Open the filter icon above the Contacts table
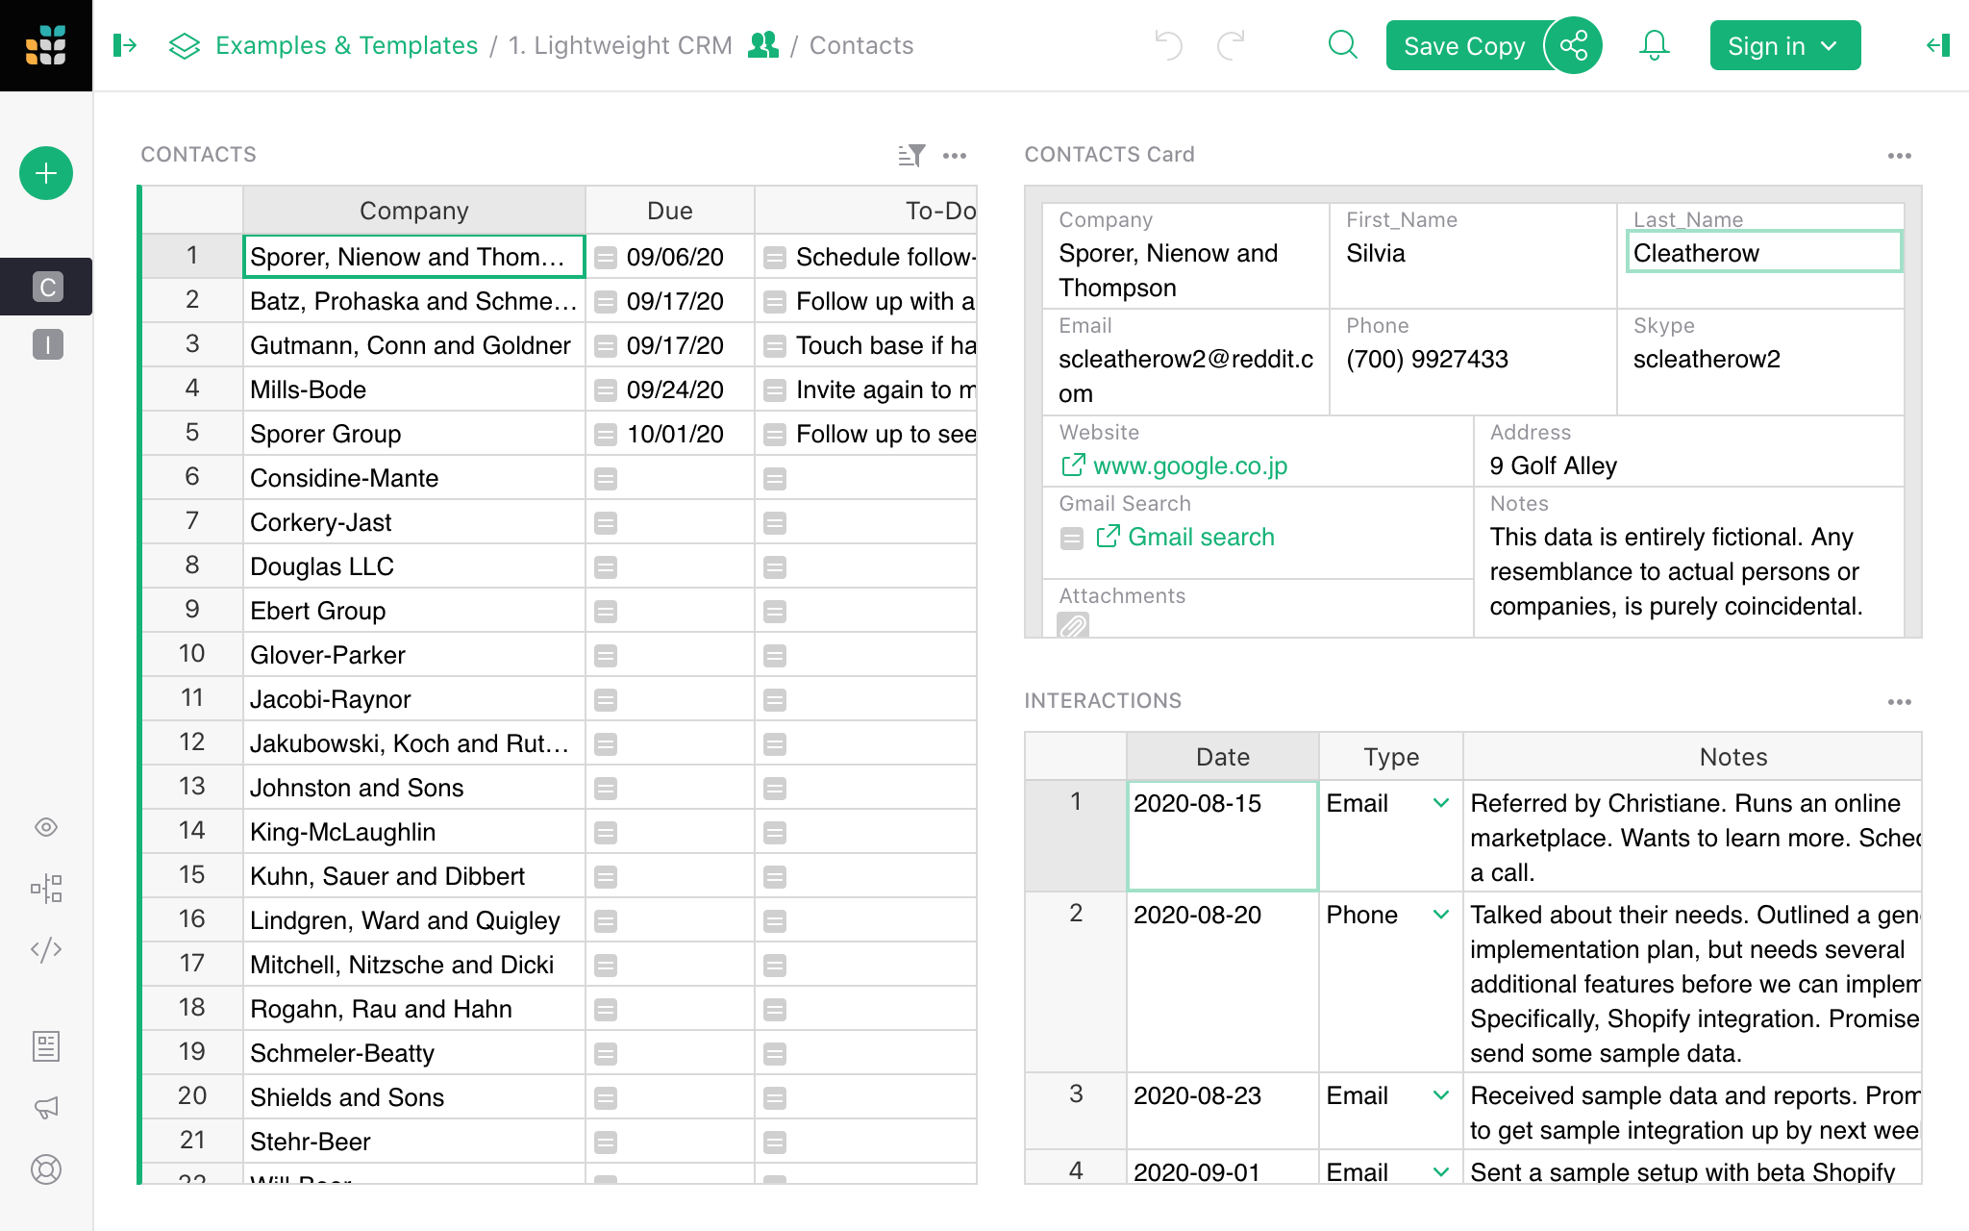The width and height of the screenshot is (1969, 1231). (911, 155)
